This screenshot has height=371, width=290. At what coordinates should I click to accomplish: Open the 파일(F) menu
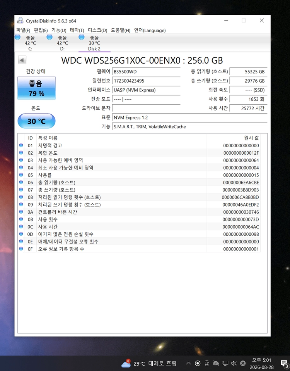(23, 30)
